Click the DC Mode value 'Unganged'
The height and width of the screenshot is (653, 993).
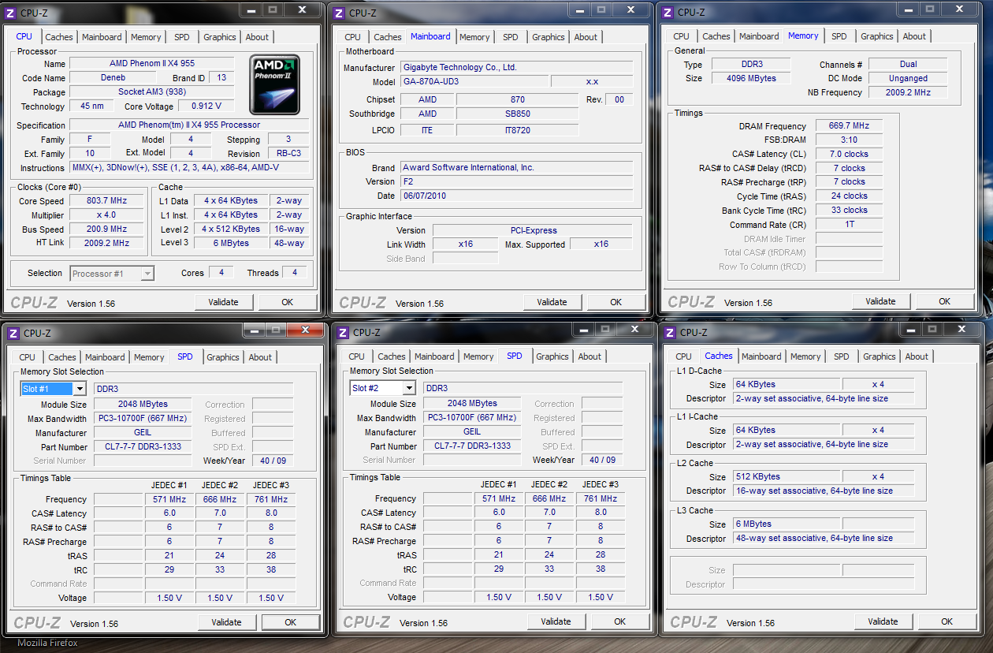908,78
